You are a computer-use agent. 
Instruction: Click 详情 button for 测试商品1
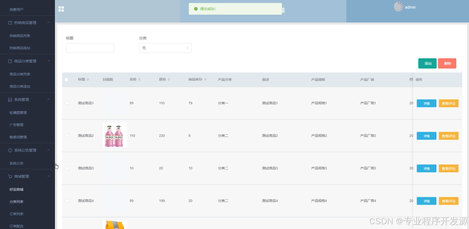(426, 103)
